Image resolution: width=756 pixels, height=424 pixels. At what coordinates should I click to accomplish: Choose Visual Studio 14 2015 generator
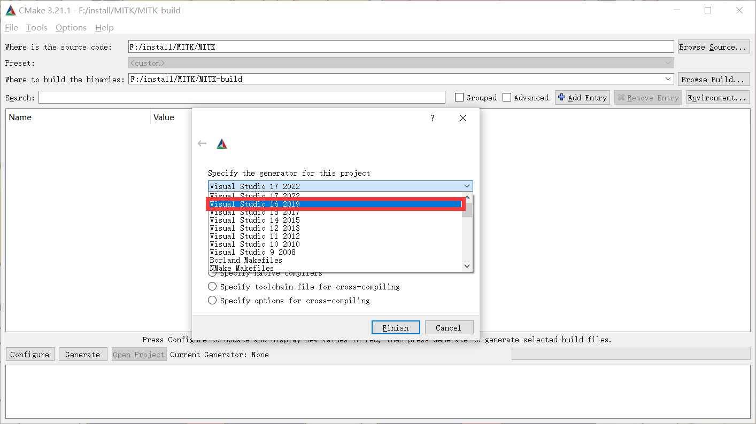[x=335, y=220]
